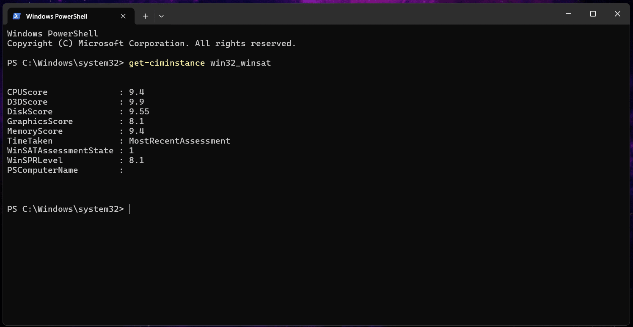This screenshot has width=633, height=327.
Task: Close the Windows PowerShell tab
Action: click(123, 16)
